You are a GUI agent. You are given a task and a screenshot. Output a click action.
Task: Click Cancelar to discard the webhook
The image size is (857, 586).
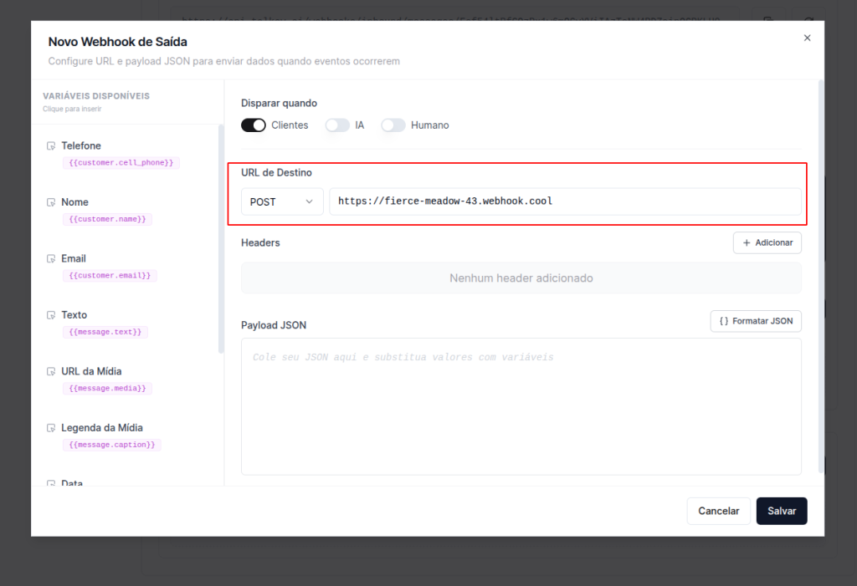click(x=718, y=511)
